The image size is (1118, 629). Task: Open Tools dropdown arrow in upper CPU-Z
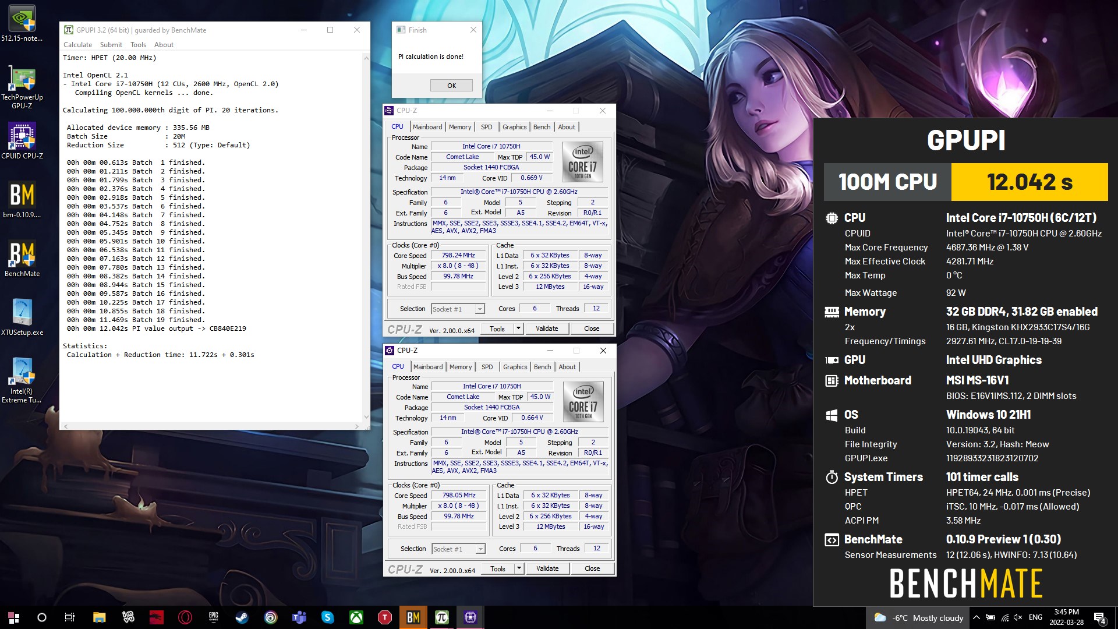click(x=518, y=328)
